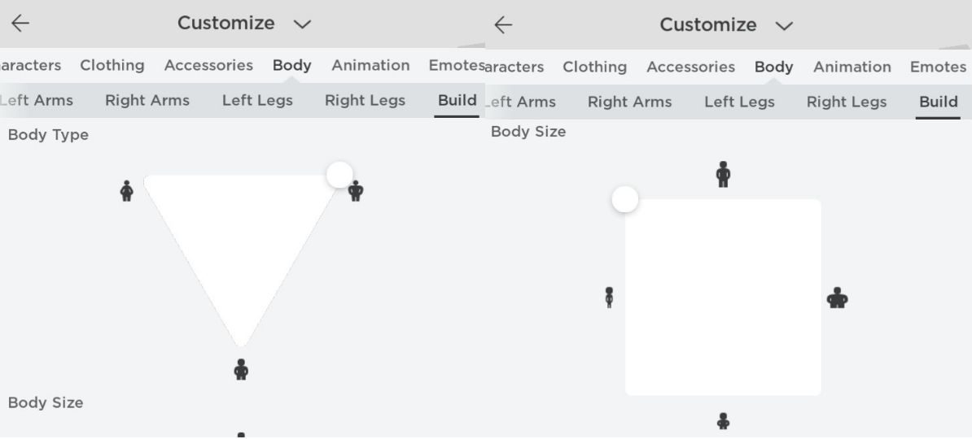Open Emotes tab in the right screen
Viewport: 972px width, 439px height.
pyautogui.click(x=938, y=67)
